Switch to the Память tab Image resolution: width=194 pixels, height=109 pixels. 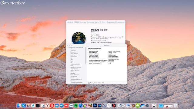point(104,22)
